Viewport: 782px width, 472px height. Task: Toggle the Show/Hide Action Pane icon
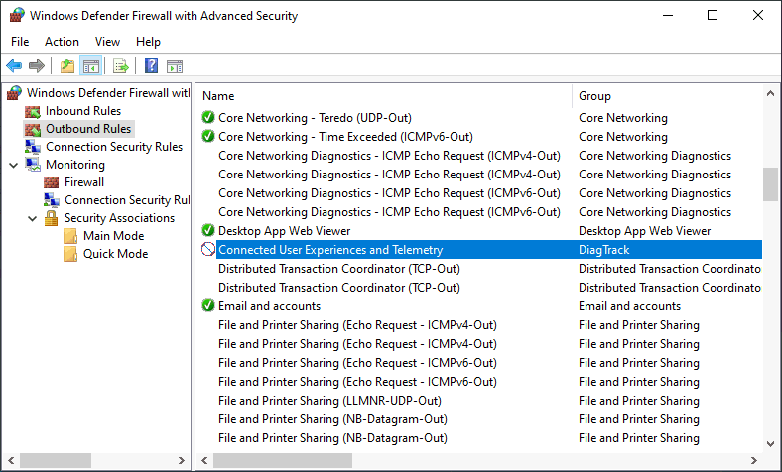click(175, 65)
